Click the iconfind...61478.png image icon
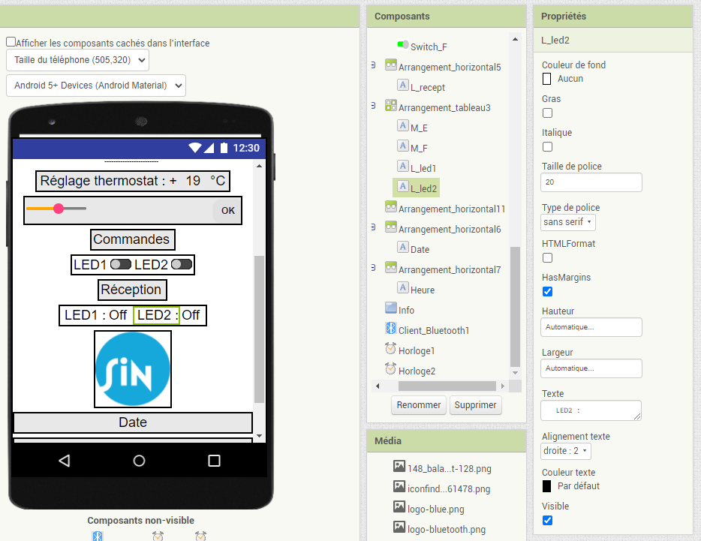Viewport: 701px width, 541px height. click(399, 486)
